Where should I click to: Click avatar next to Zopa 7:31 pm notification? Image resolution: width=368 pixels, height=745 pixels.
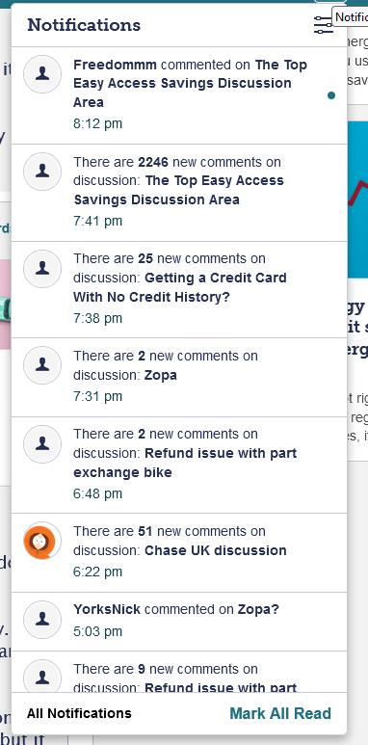[x=42, y=365]
